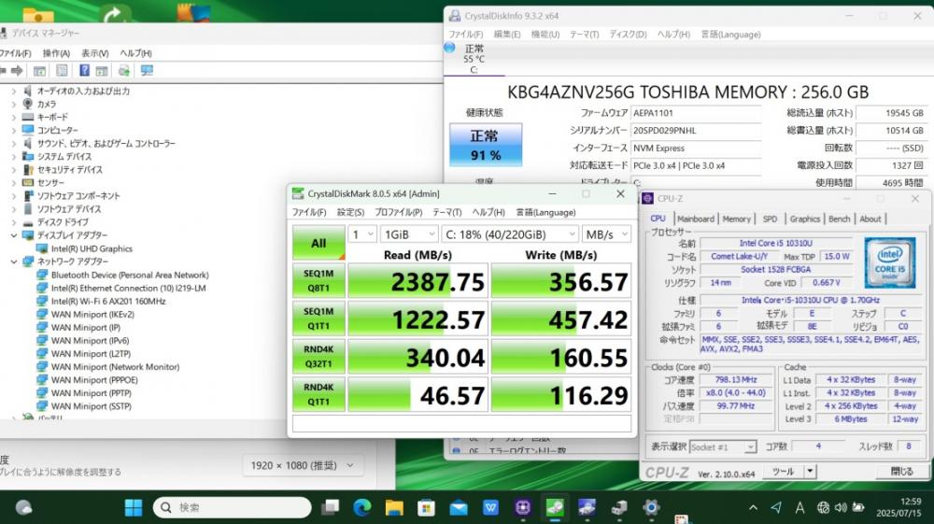Open the C: 18% drive selection dropdown

coord(510,234)
